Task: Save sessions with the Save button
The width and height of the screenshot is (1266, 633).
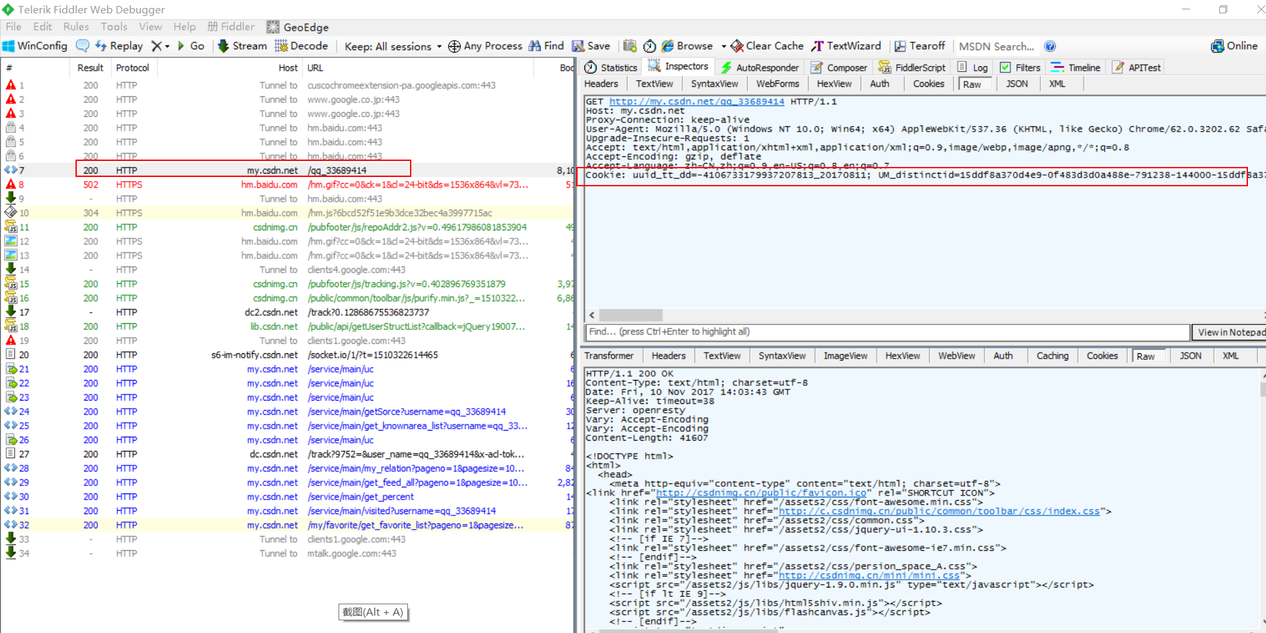Action: (x=591, y=45)
